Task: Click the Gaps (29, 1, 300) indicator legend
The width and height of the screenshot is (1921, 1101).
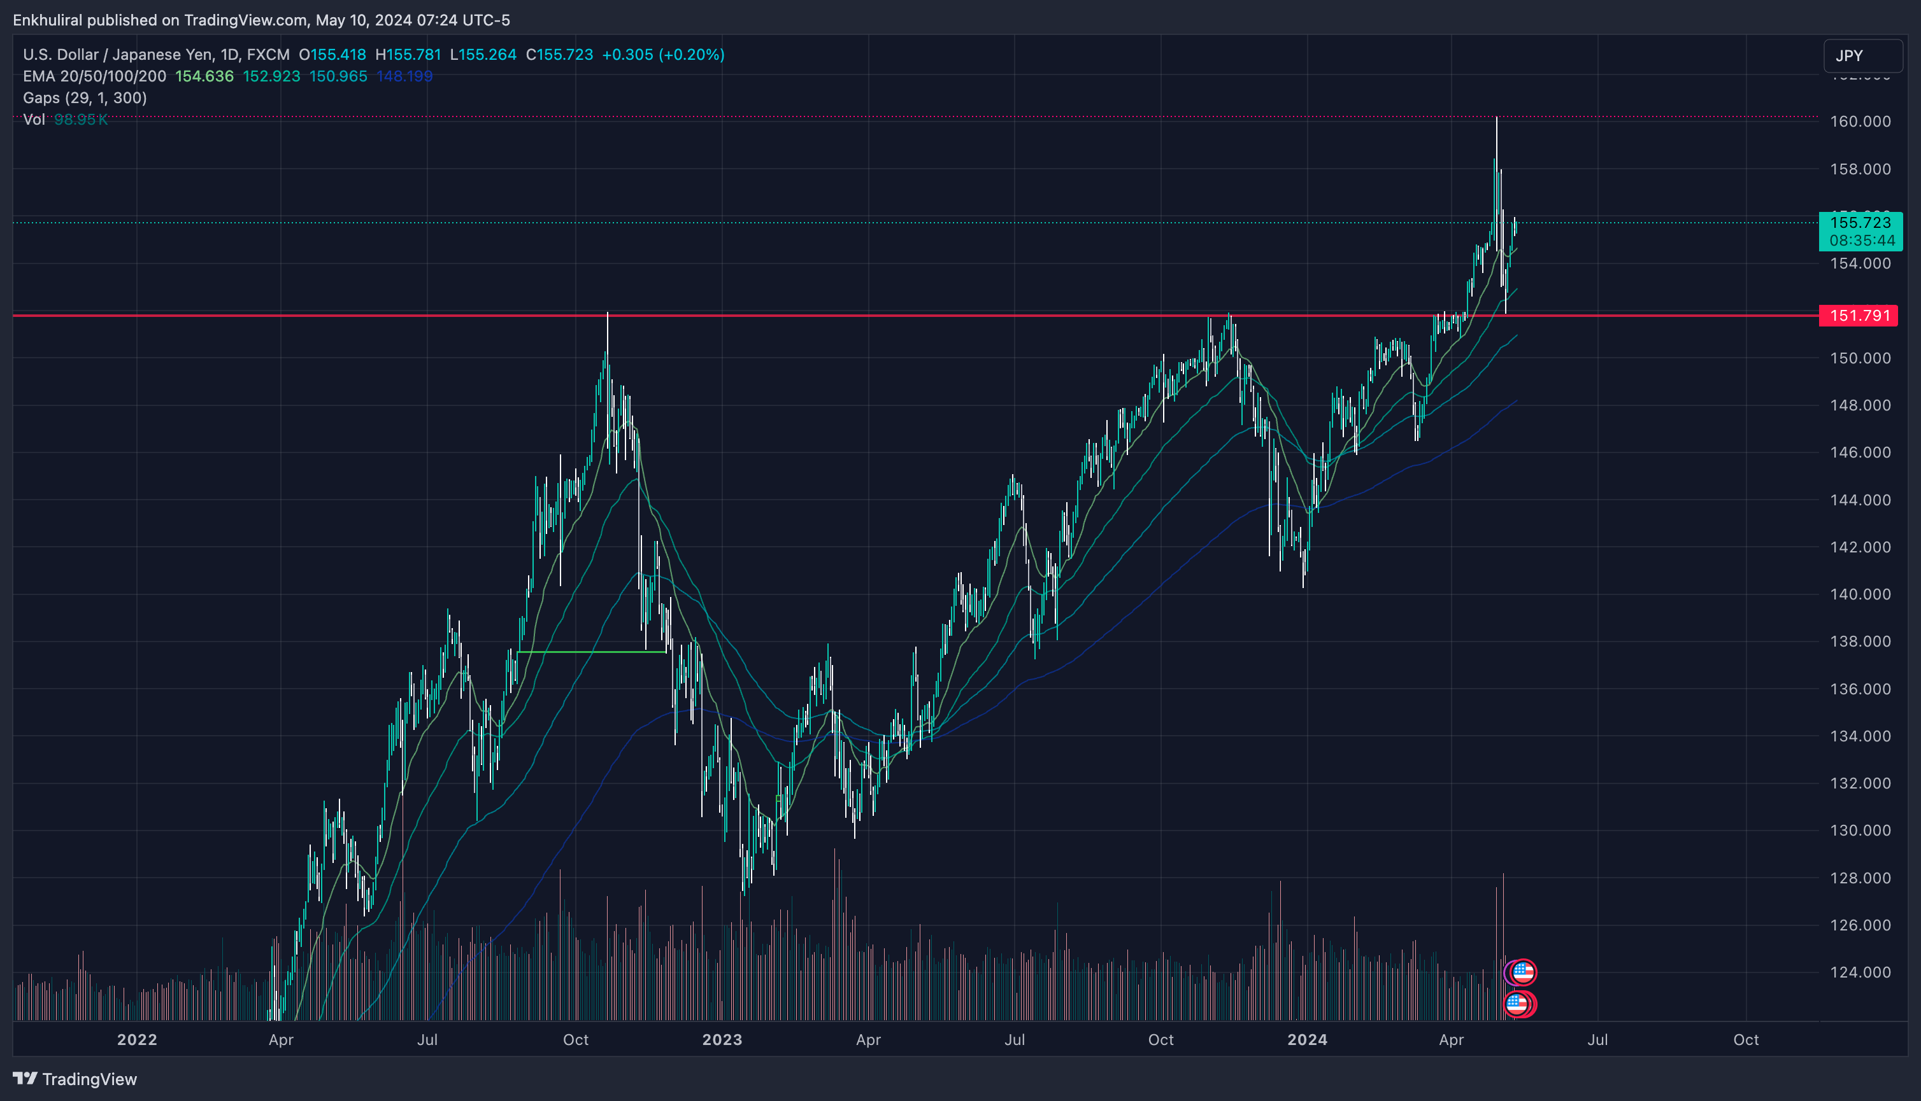Action: 85,97
